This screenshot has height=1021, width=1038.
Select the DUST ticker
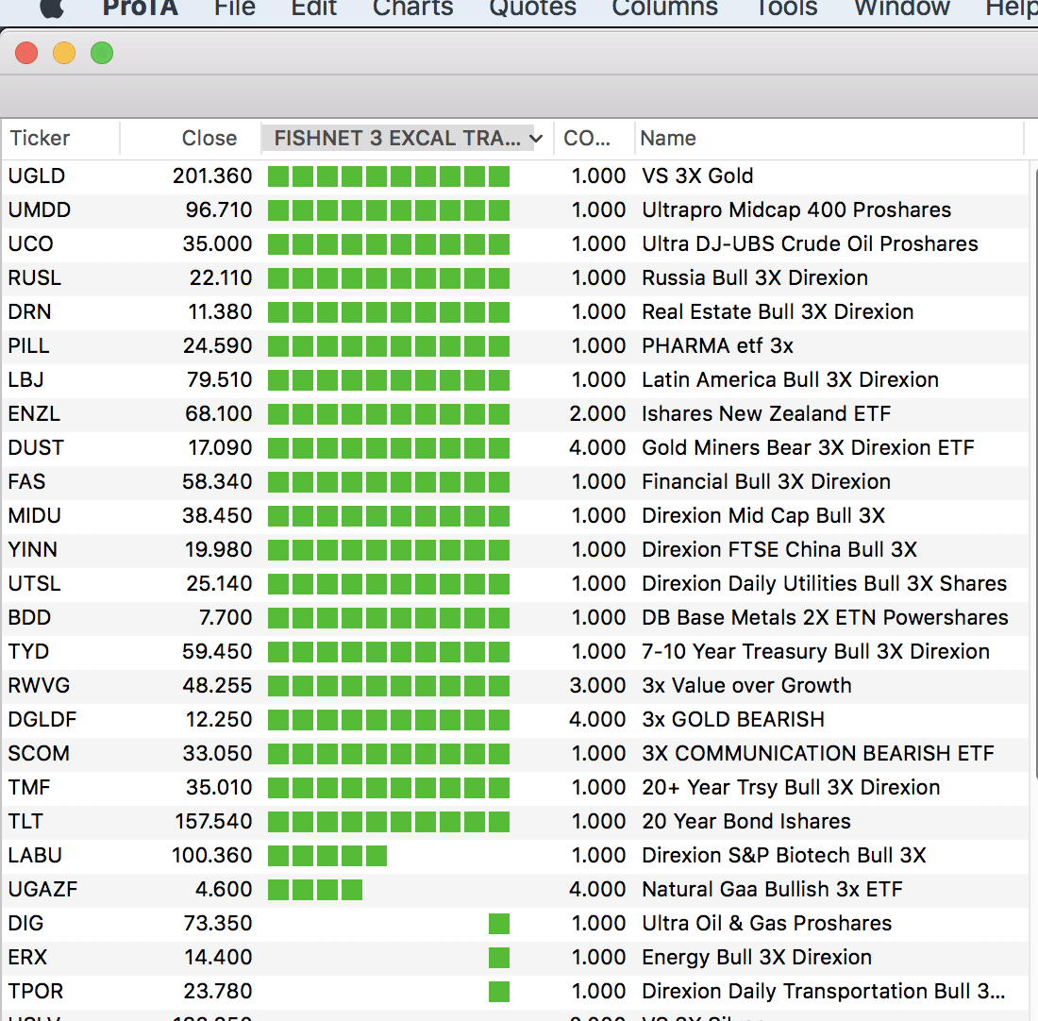(x=36, y=447)
